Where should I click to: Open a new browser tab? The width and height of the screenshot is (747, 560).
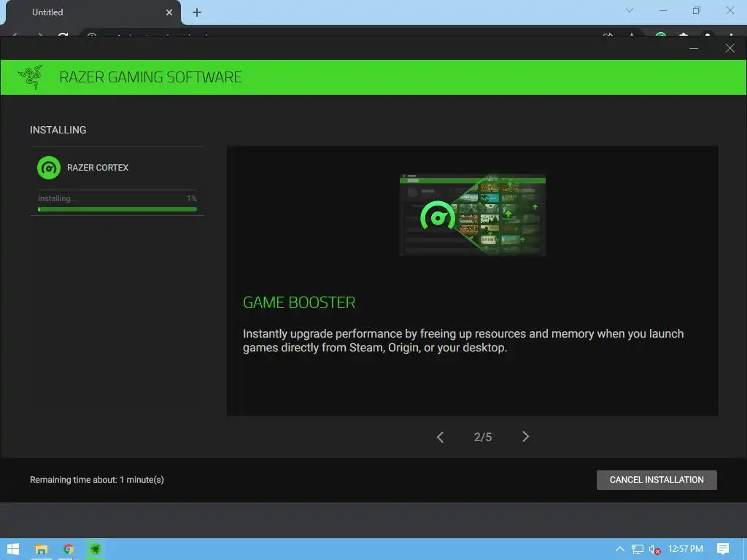tap(197, 12)
